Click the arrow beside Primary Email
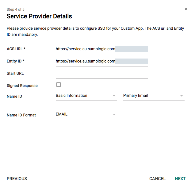Screen dimensions: 195x186 (182, 96)
